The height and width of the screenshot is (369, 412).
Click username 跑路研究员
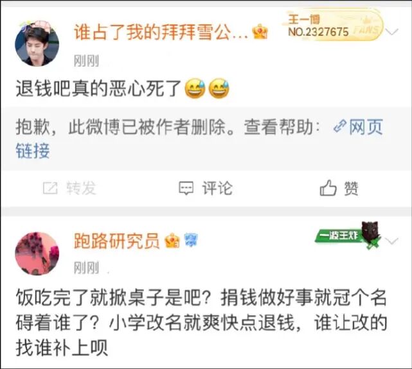click(117, 241)
